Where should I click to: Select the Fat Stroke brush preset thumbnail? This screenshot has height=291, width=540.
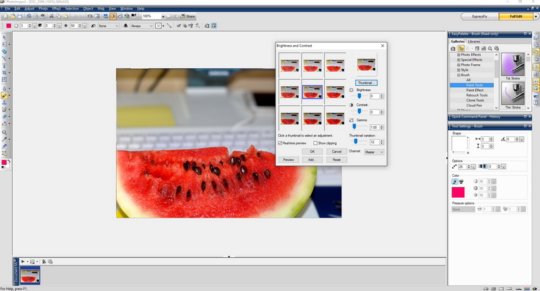[x=513, y=65]
